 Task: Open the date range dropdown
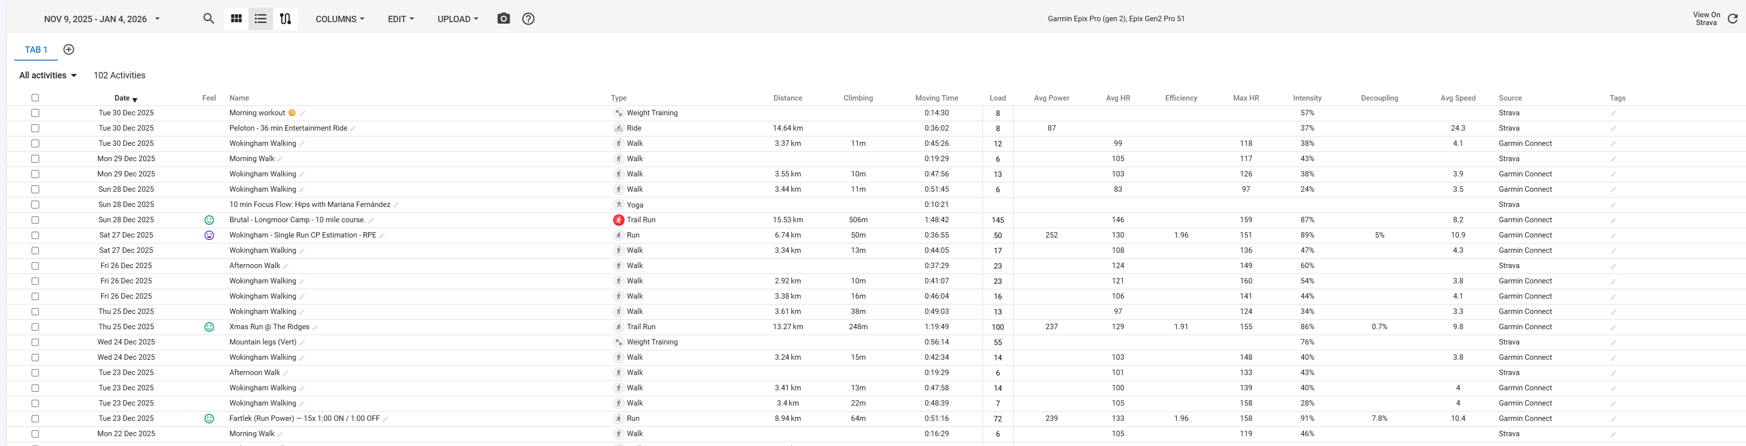[102, 19]
